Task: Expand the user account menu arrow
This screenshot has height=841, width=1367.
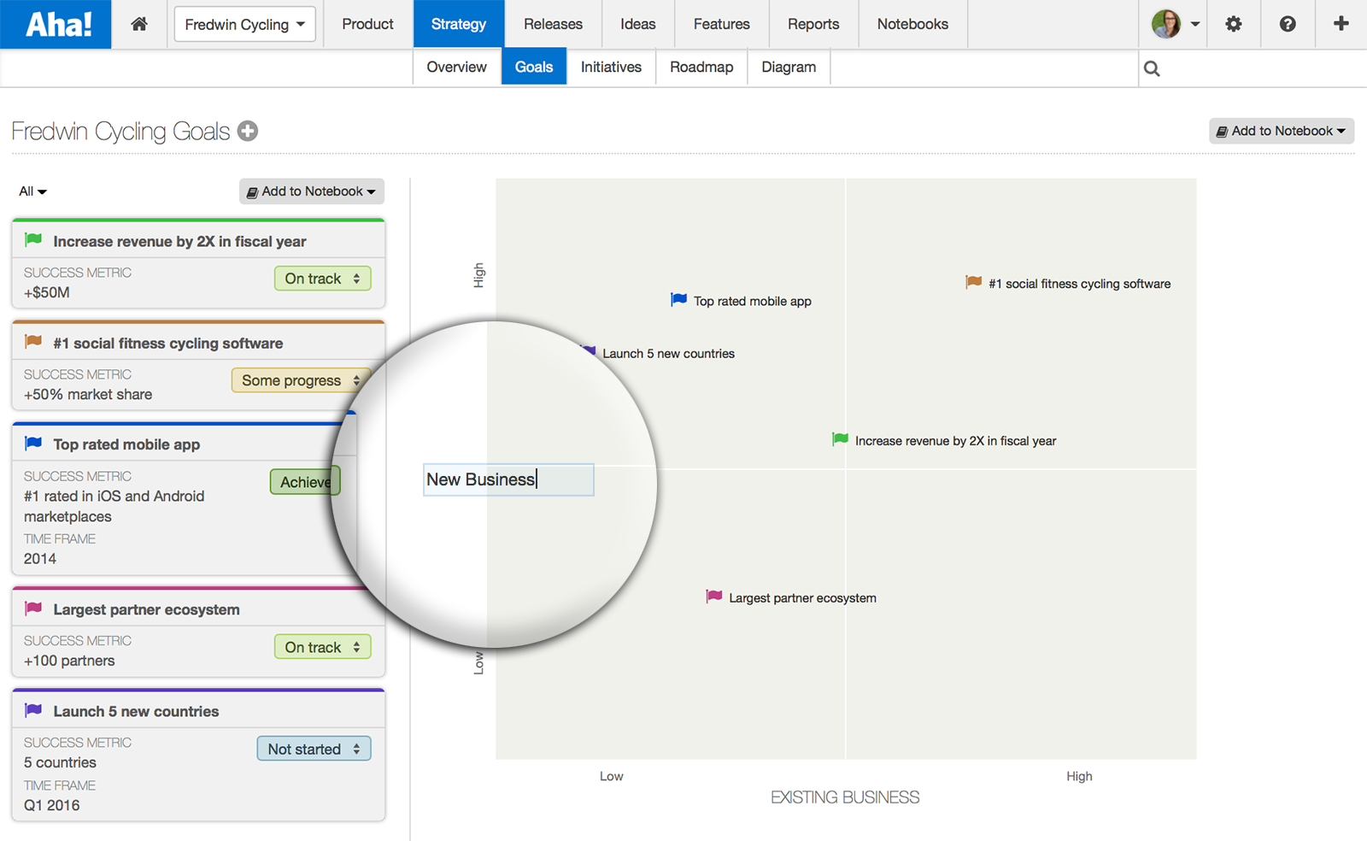Action: tap(1195, 24)
